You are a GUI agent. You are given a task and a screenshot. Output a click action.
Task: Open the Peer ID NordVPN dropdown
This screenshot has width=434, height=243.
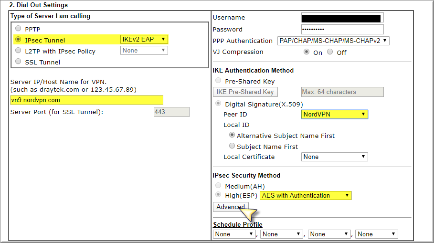coord(334,114)
